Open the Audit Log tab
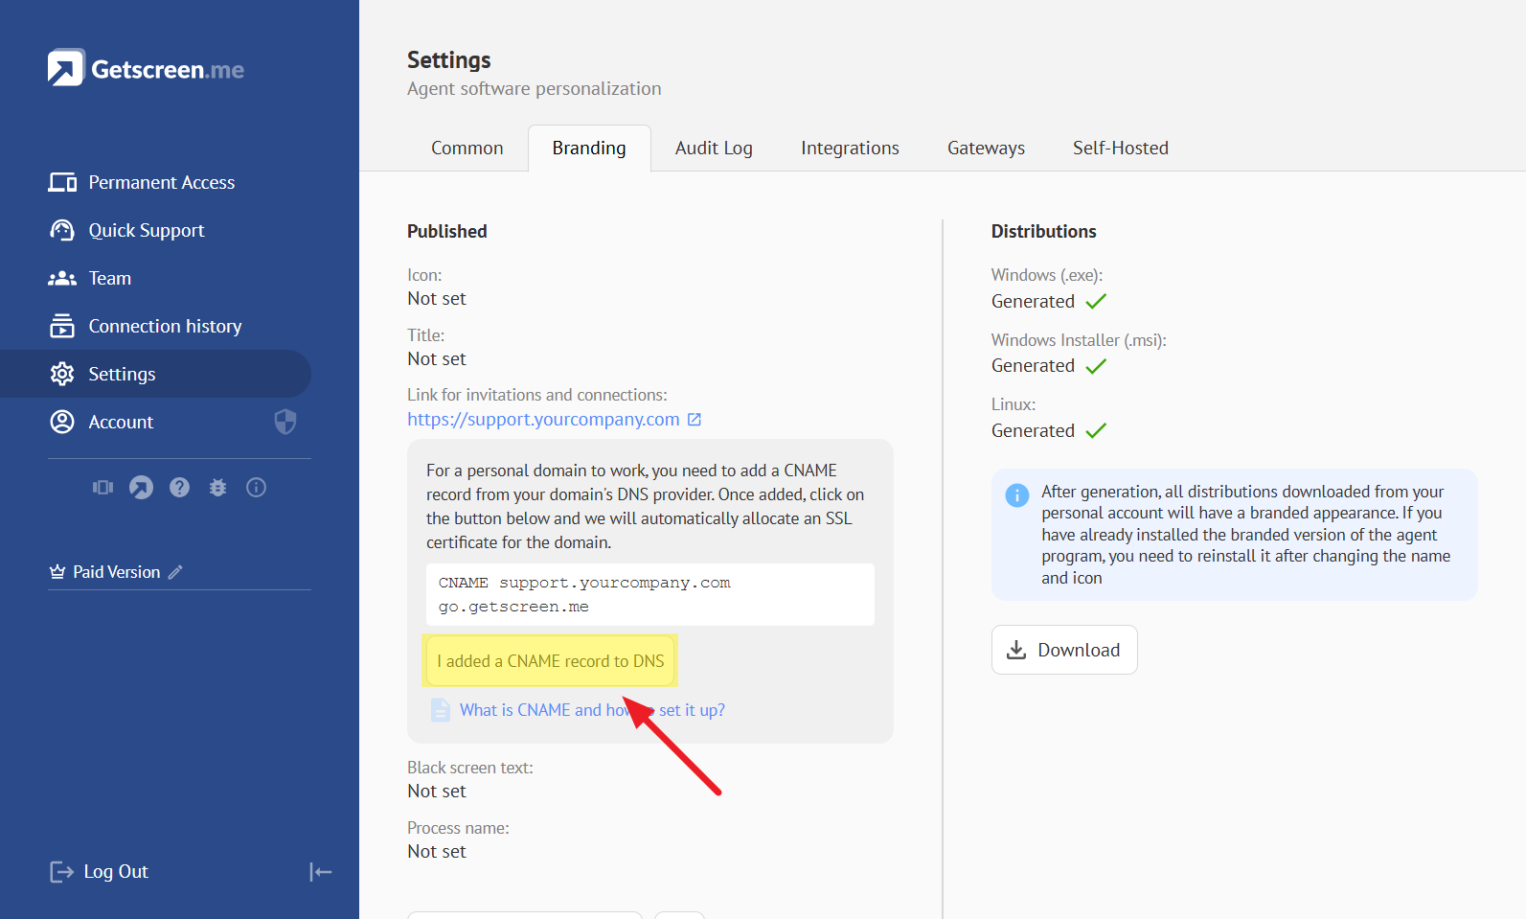 [714, 149]
